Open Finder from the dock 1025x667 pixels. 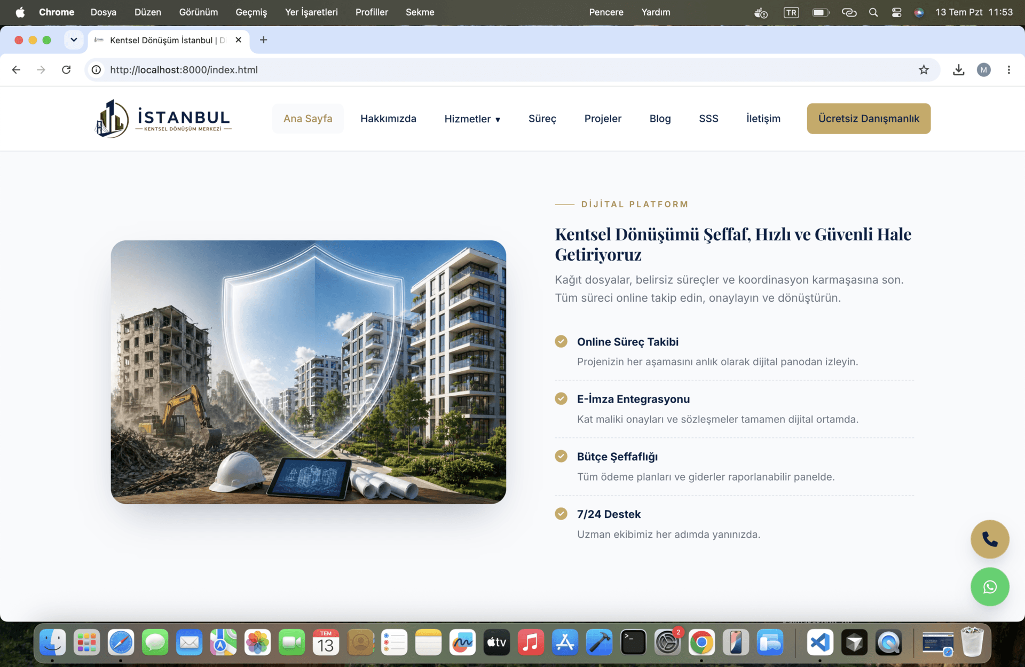pyautogui.click(x=52, y=642)
